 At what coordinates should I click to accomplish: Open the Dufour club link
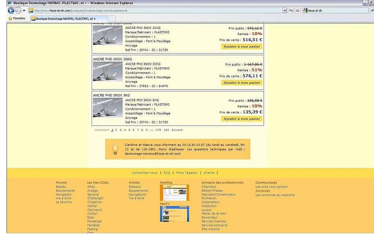coord(92,214)
